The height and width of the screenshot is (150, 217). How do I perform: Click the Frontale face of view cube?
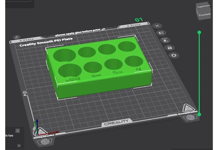point(205,15)
